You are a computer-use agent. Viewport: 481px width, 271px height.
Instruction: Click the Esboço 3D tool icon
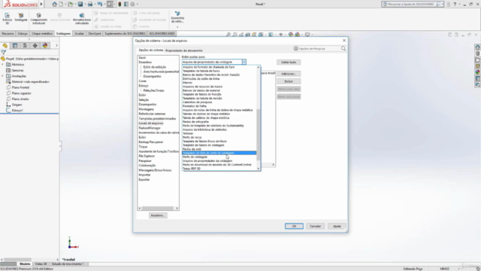tap(7, 18)
